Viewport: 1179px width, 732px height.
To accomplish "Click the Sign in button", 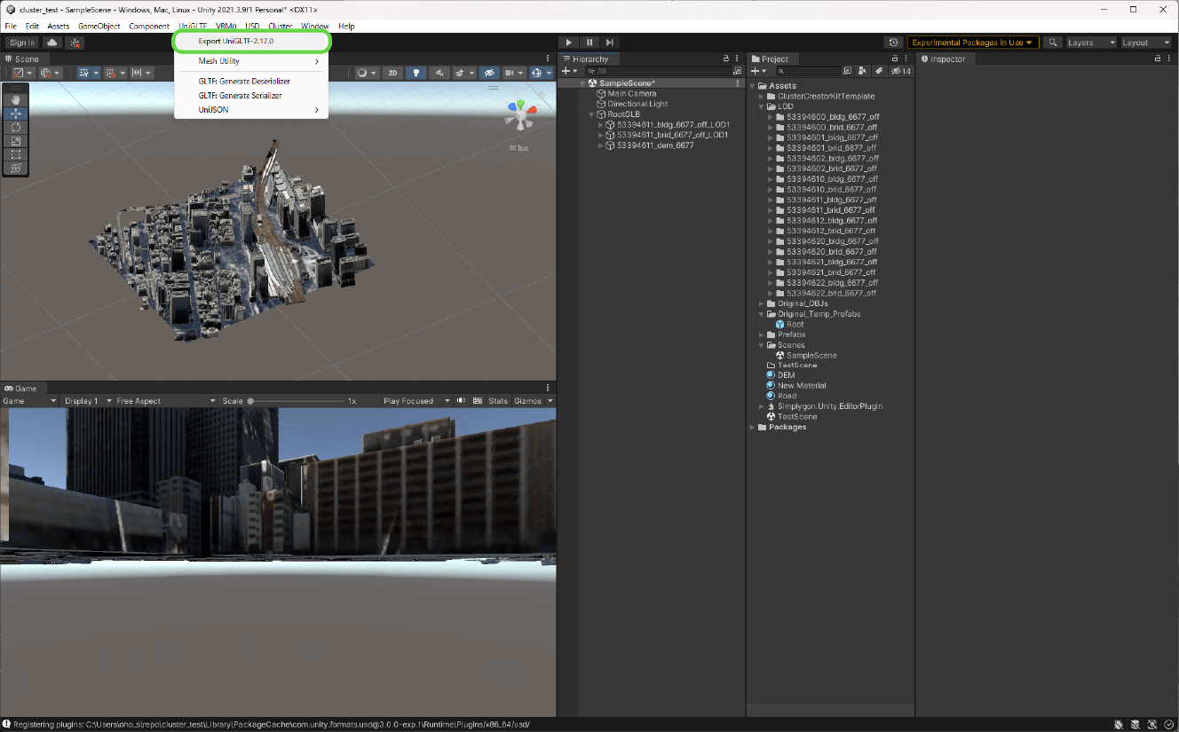I will pyautogui.click(x=22, y=43).
